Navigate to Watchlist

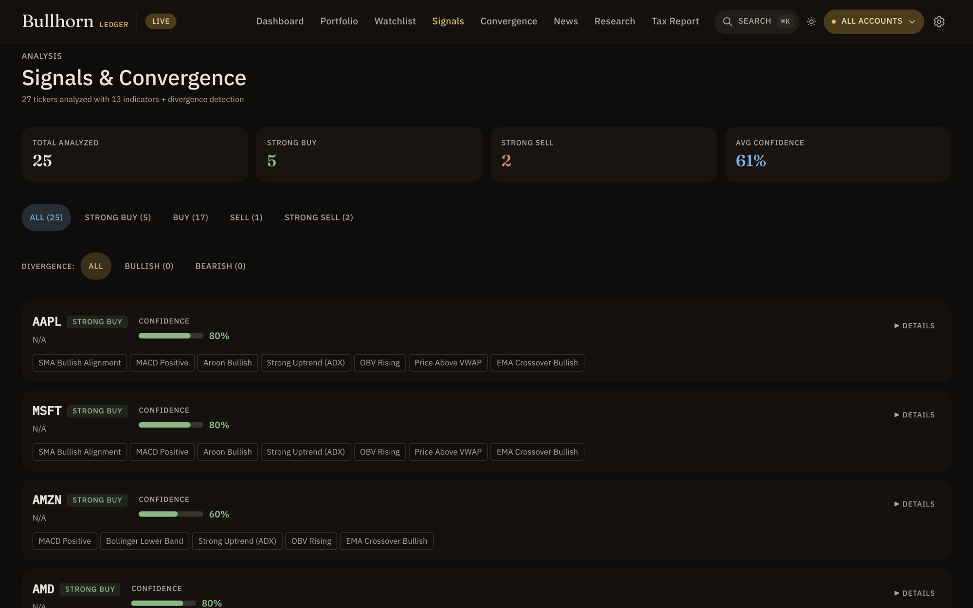pyautogui.click(x=395, y=21)
